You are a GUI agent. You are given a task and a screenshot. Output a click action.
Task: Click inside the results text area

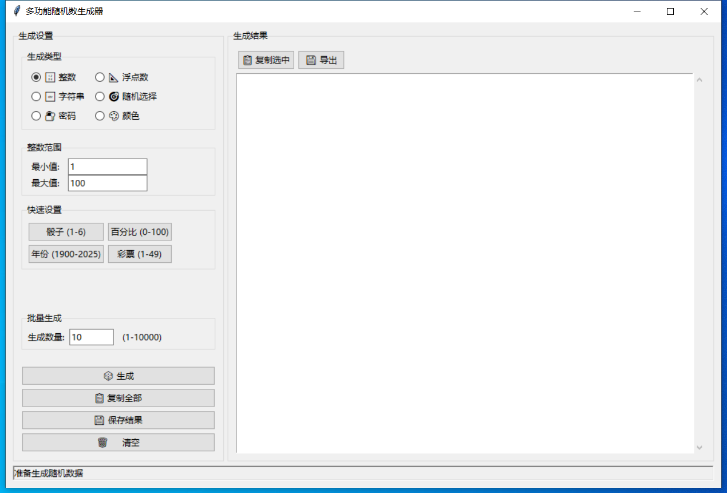pyautogui.click(x=465, y=263)
